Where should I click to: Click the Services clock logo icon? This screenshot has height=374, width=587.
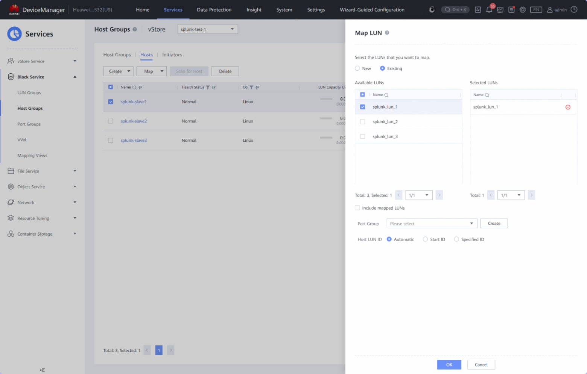[x=14, y=34]
